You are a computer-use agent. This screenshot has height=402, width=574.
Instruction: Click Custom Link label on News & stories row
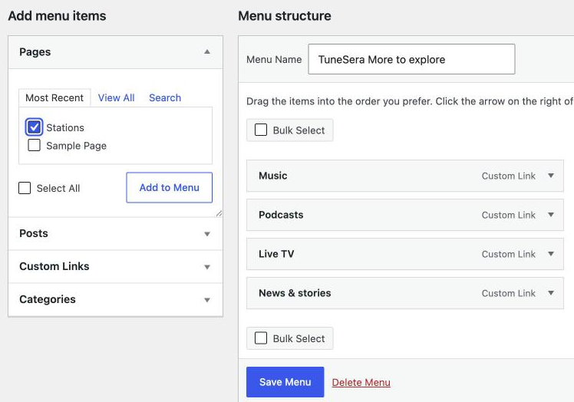point(509,293)
